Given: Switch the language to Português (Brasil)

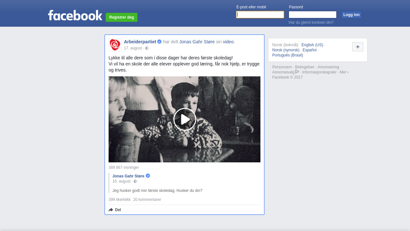Looking at the screenshot, I should point(288,55).
